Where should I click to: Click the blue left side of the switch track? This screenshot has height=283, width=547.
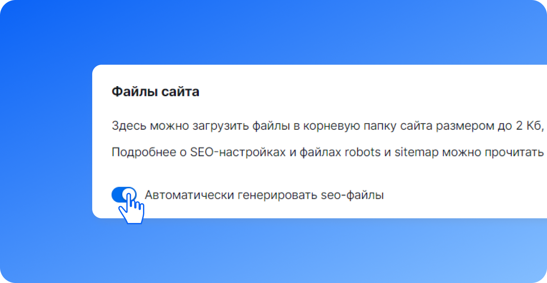tap(117, 195)
